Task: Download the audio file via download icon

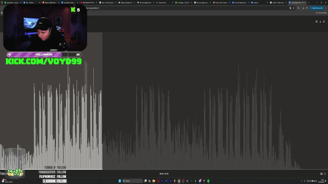Action: point(320,22)
